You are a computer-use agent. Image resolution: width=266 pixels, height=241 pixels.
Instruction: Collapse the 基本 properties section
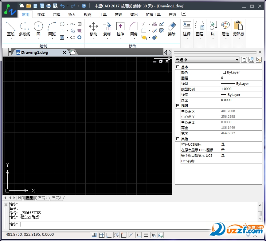click(x=178, y=67)
